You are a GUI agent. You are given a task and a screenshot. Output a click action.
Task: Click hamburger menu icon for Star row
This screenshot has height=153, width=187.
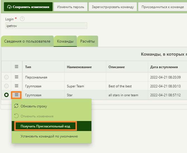[x=16, y=95]
